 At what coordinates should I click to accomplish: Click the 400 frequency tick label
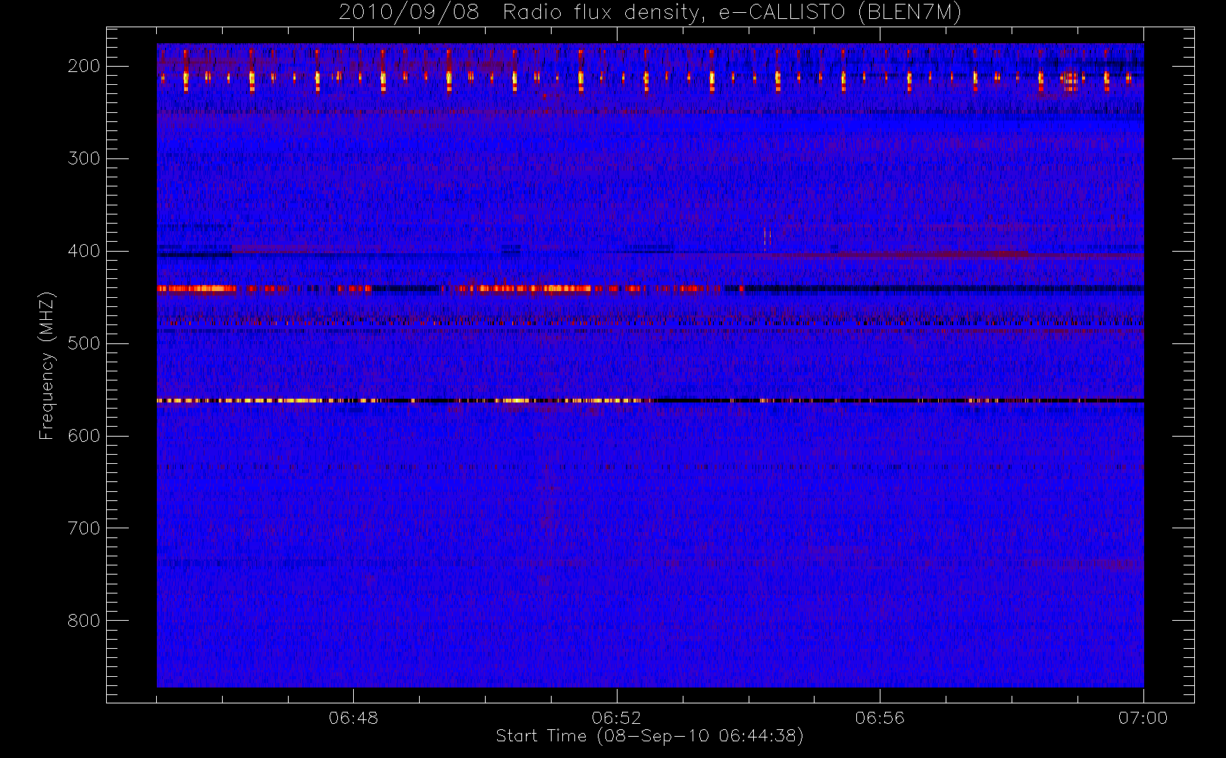[84, 251]
